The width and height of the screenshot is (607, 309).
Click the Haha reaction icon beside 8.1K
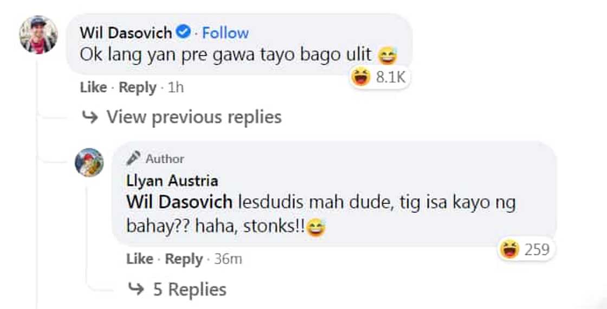click(x=360, y=78)
